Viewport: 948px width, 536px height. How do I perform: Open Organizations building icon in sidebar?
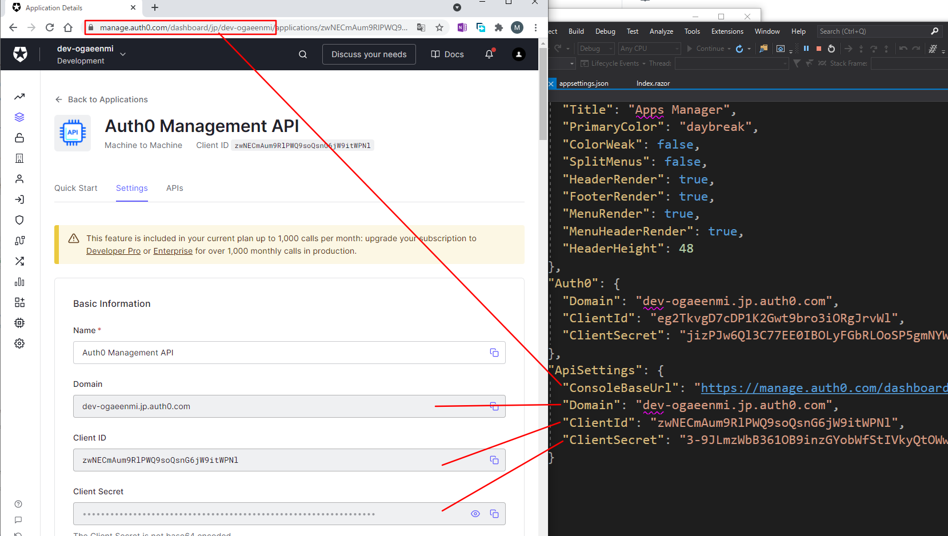click(19, 158)
